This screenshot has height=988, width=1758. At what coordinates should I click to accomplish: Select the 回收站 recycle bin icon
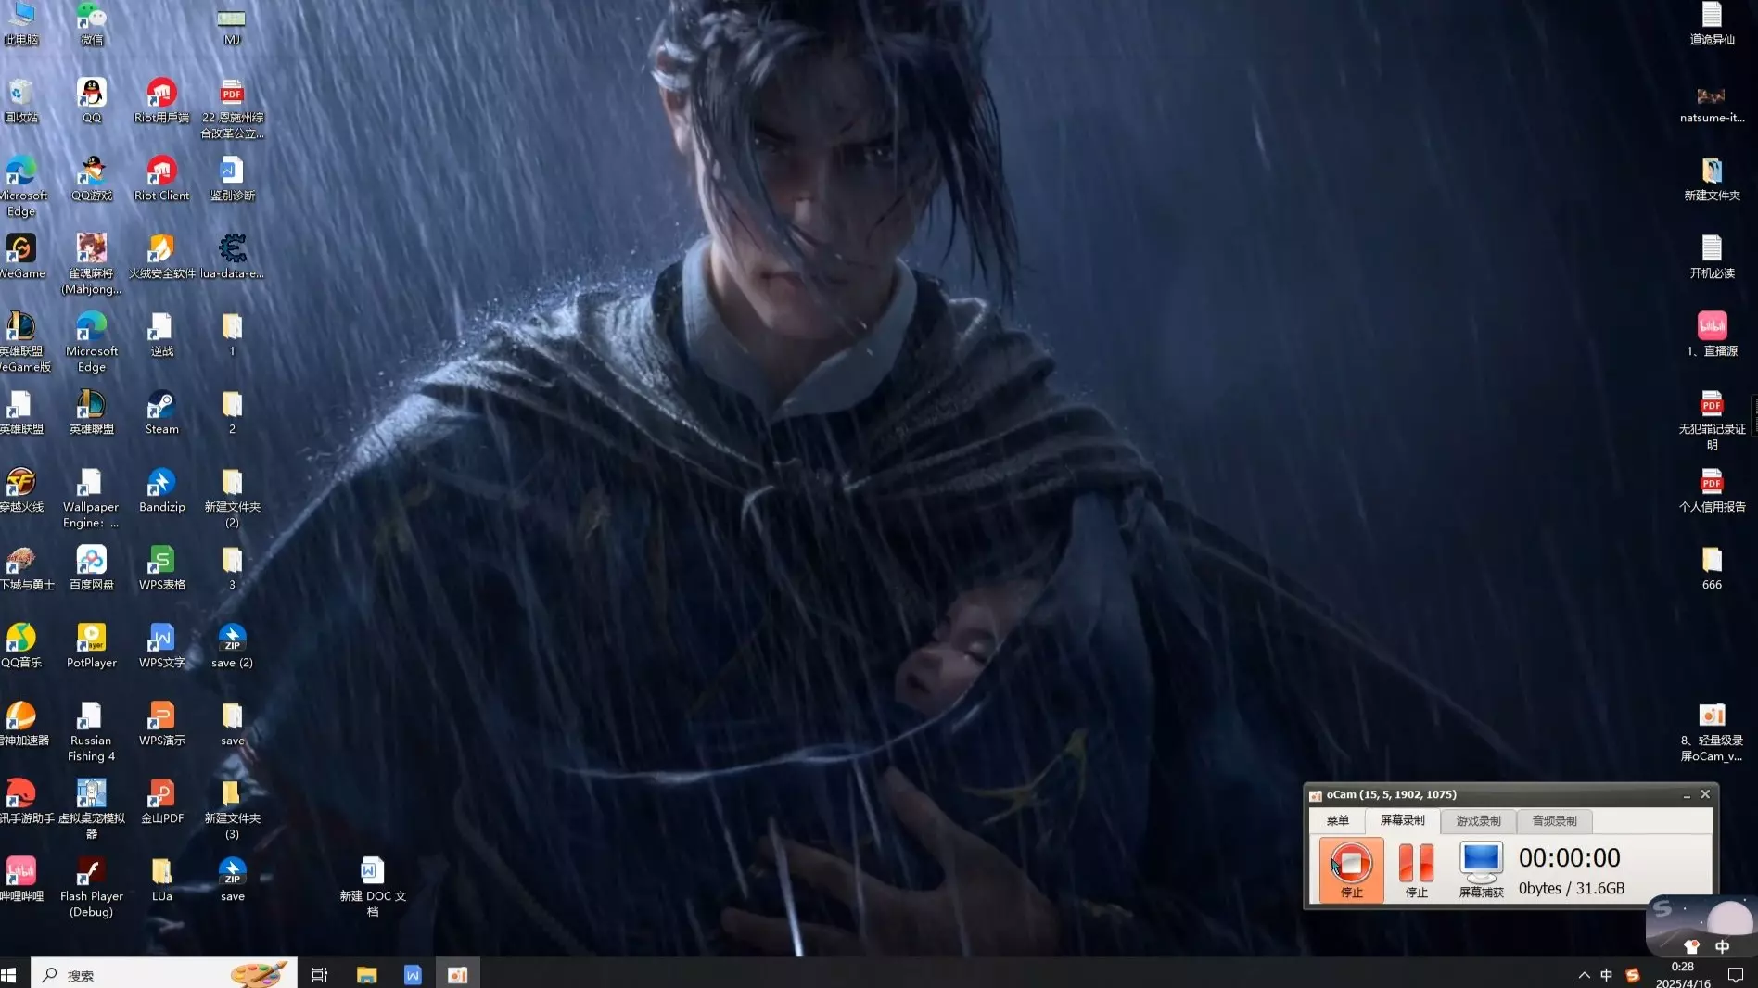21,101
